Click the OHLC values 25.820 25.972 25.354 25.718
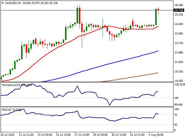The image size is (185, 138). click(x=40, y=3)
